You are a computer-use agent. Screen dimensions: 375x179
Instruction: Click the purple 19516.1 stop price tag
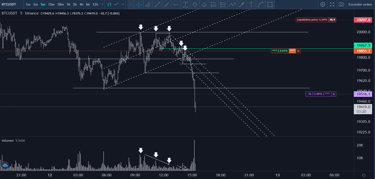pyautogui.click(x=362, y=94)
